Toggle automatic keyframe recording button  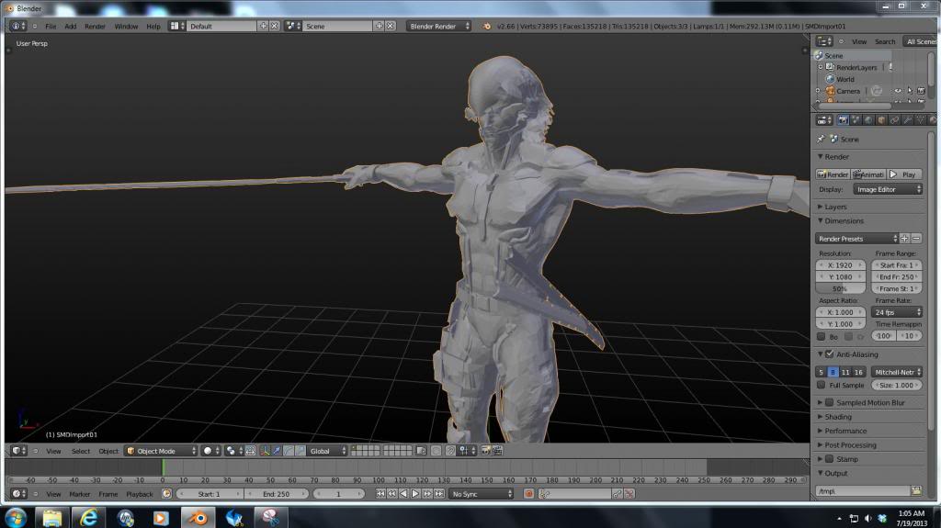(528, 494)
